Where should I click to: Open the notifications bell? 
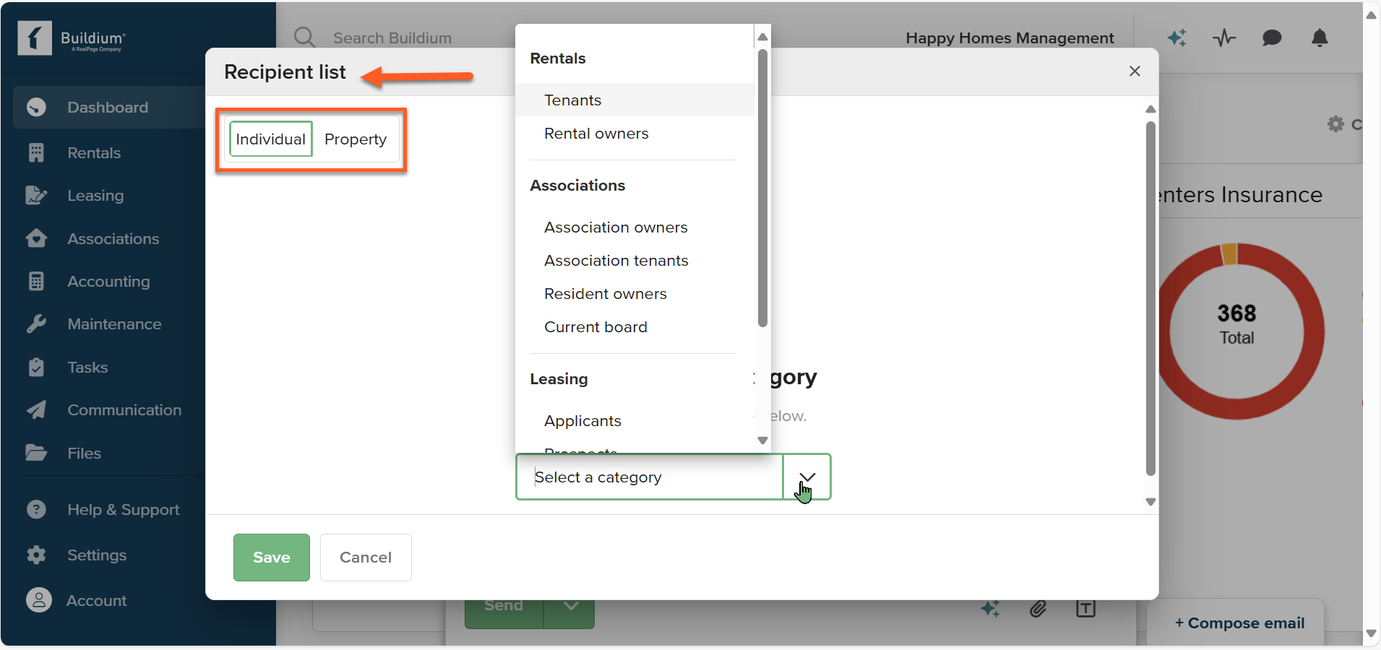tap(1319, 38)
